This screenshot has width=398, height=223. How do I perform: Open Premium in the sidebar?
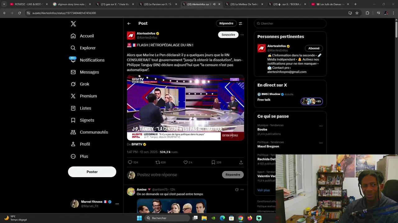(84, 96)
